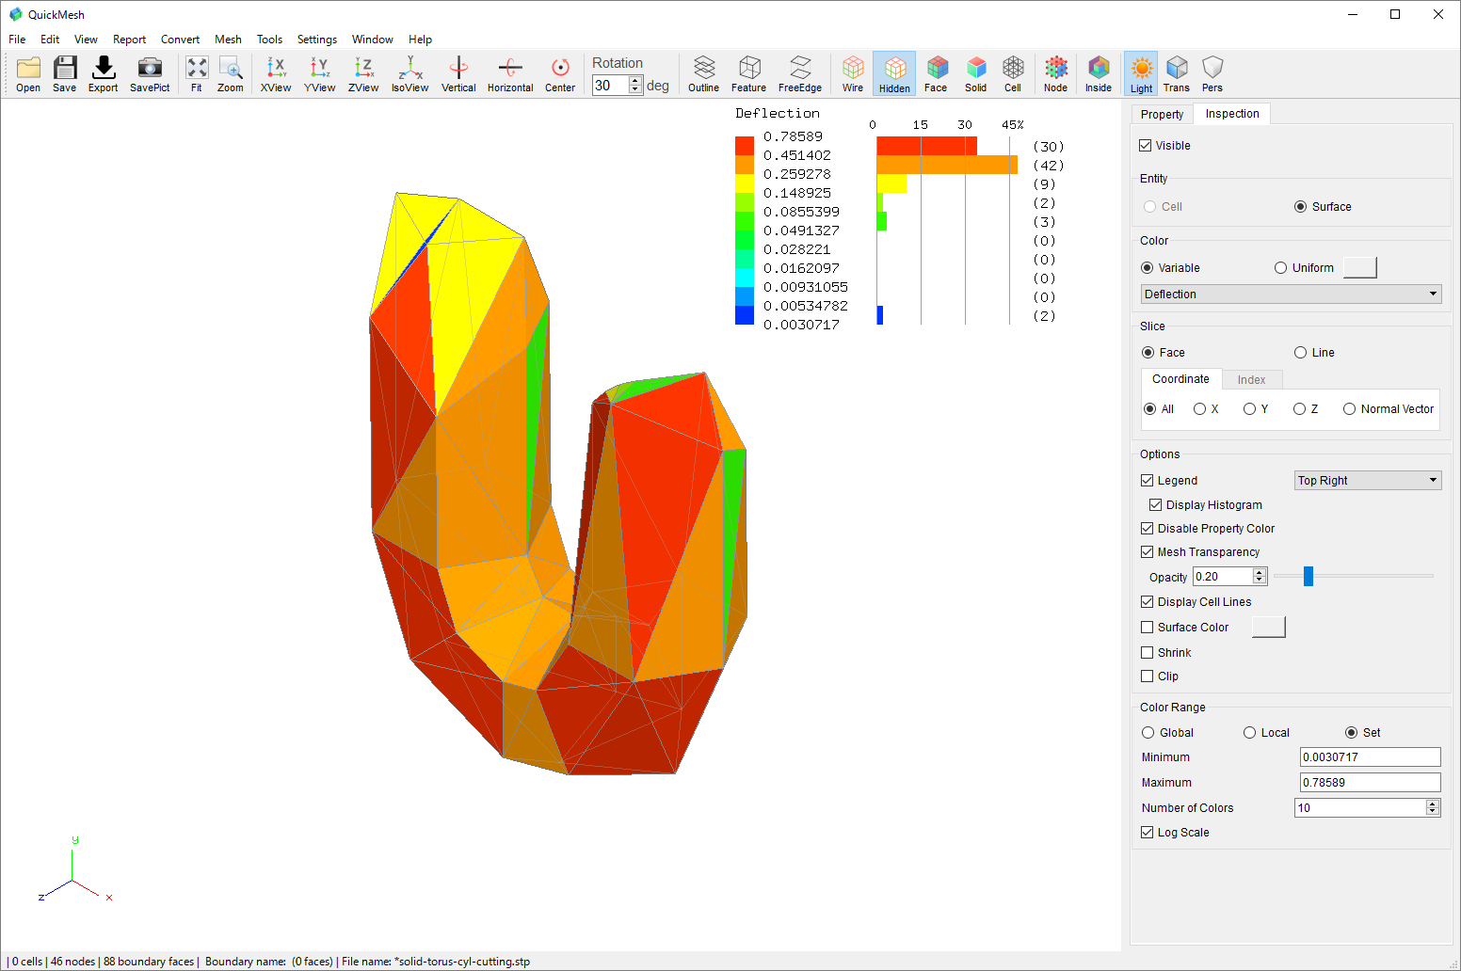Viewport: 1461px width, 971px height.
Task: Toggle Pers perspective view icon
Action: (x=1212, y=73)
